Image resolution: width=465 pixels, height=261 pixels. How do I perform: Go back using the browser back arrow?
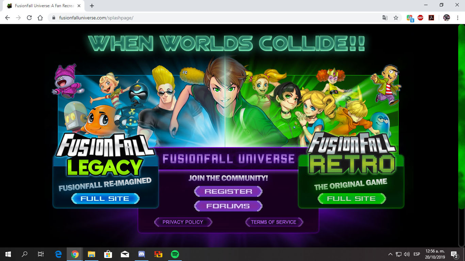coord(7,18)
